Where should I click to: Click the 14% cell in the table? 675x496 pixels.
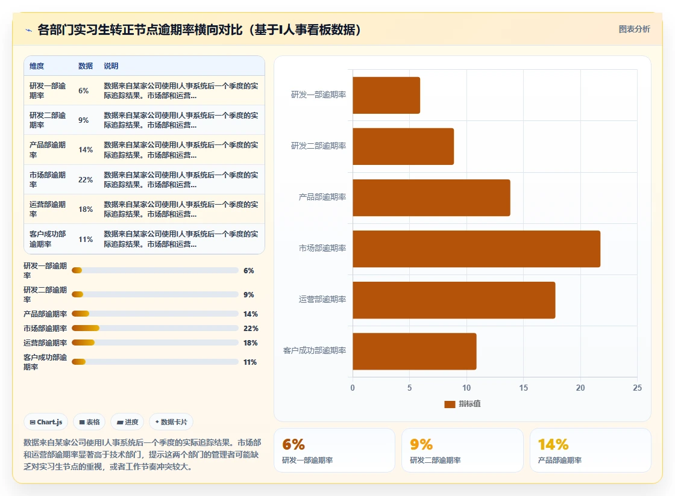tap(85, 149)
